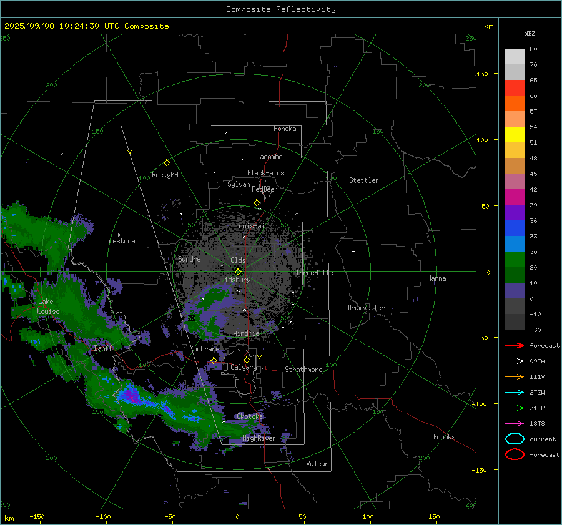Viewport: 562px width, 525px height.
Task: Select the 54 dBZ yellow swatch
Action: click(515, 135)
